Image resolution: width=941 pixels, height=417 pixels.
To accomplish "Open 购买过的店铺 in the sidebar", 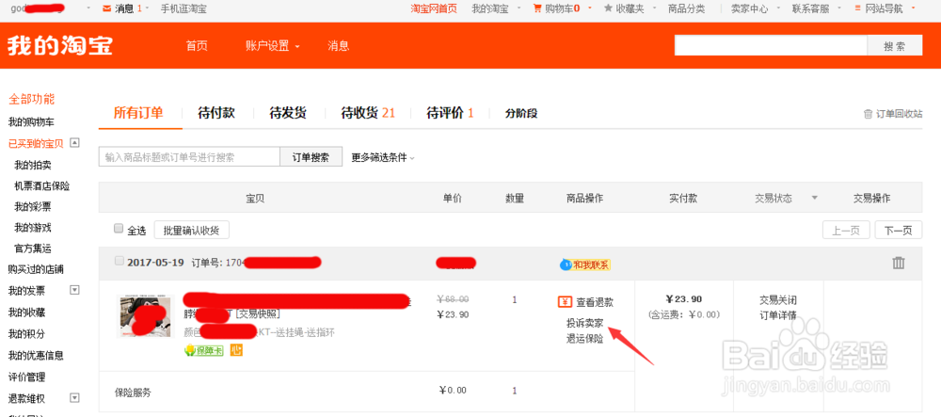I will (x=36, y=269).
